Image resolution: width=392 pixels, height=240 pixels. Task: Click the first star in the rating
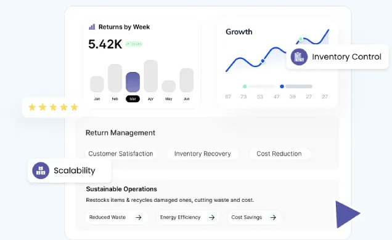pos(32,107)
